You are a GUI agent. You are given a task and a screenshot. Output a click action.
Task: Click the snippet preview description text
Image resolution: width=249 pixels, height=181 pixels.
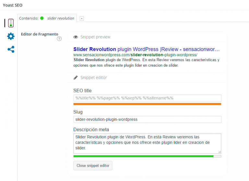coord(146,63)
